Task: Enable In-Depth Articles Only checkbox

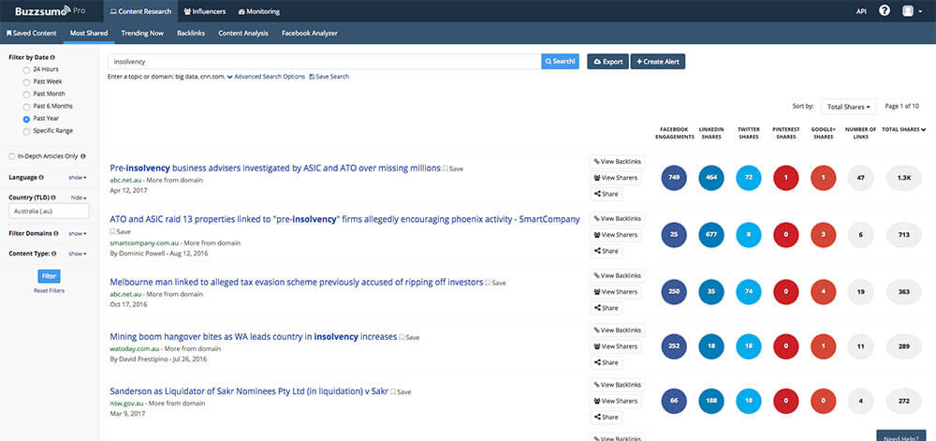Action: point(12,156)
